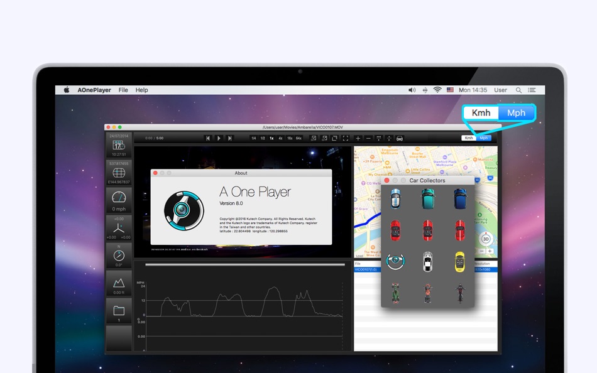
Task: Select the VICO0107(1.0) file row
Action: coord(425,269)
